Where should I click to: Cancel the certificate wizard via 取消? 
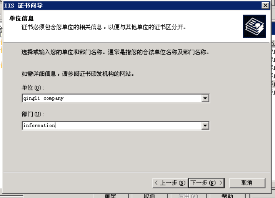click(247, 183)
